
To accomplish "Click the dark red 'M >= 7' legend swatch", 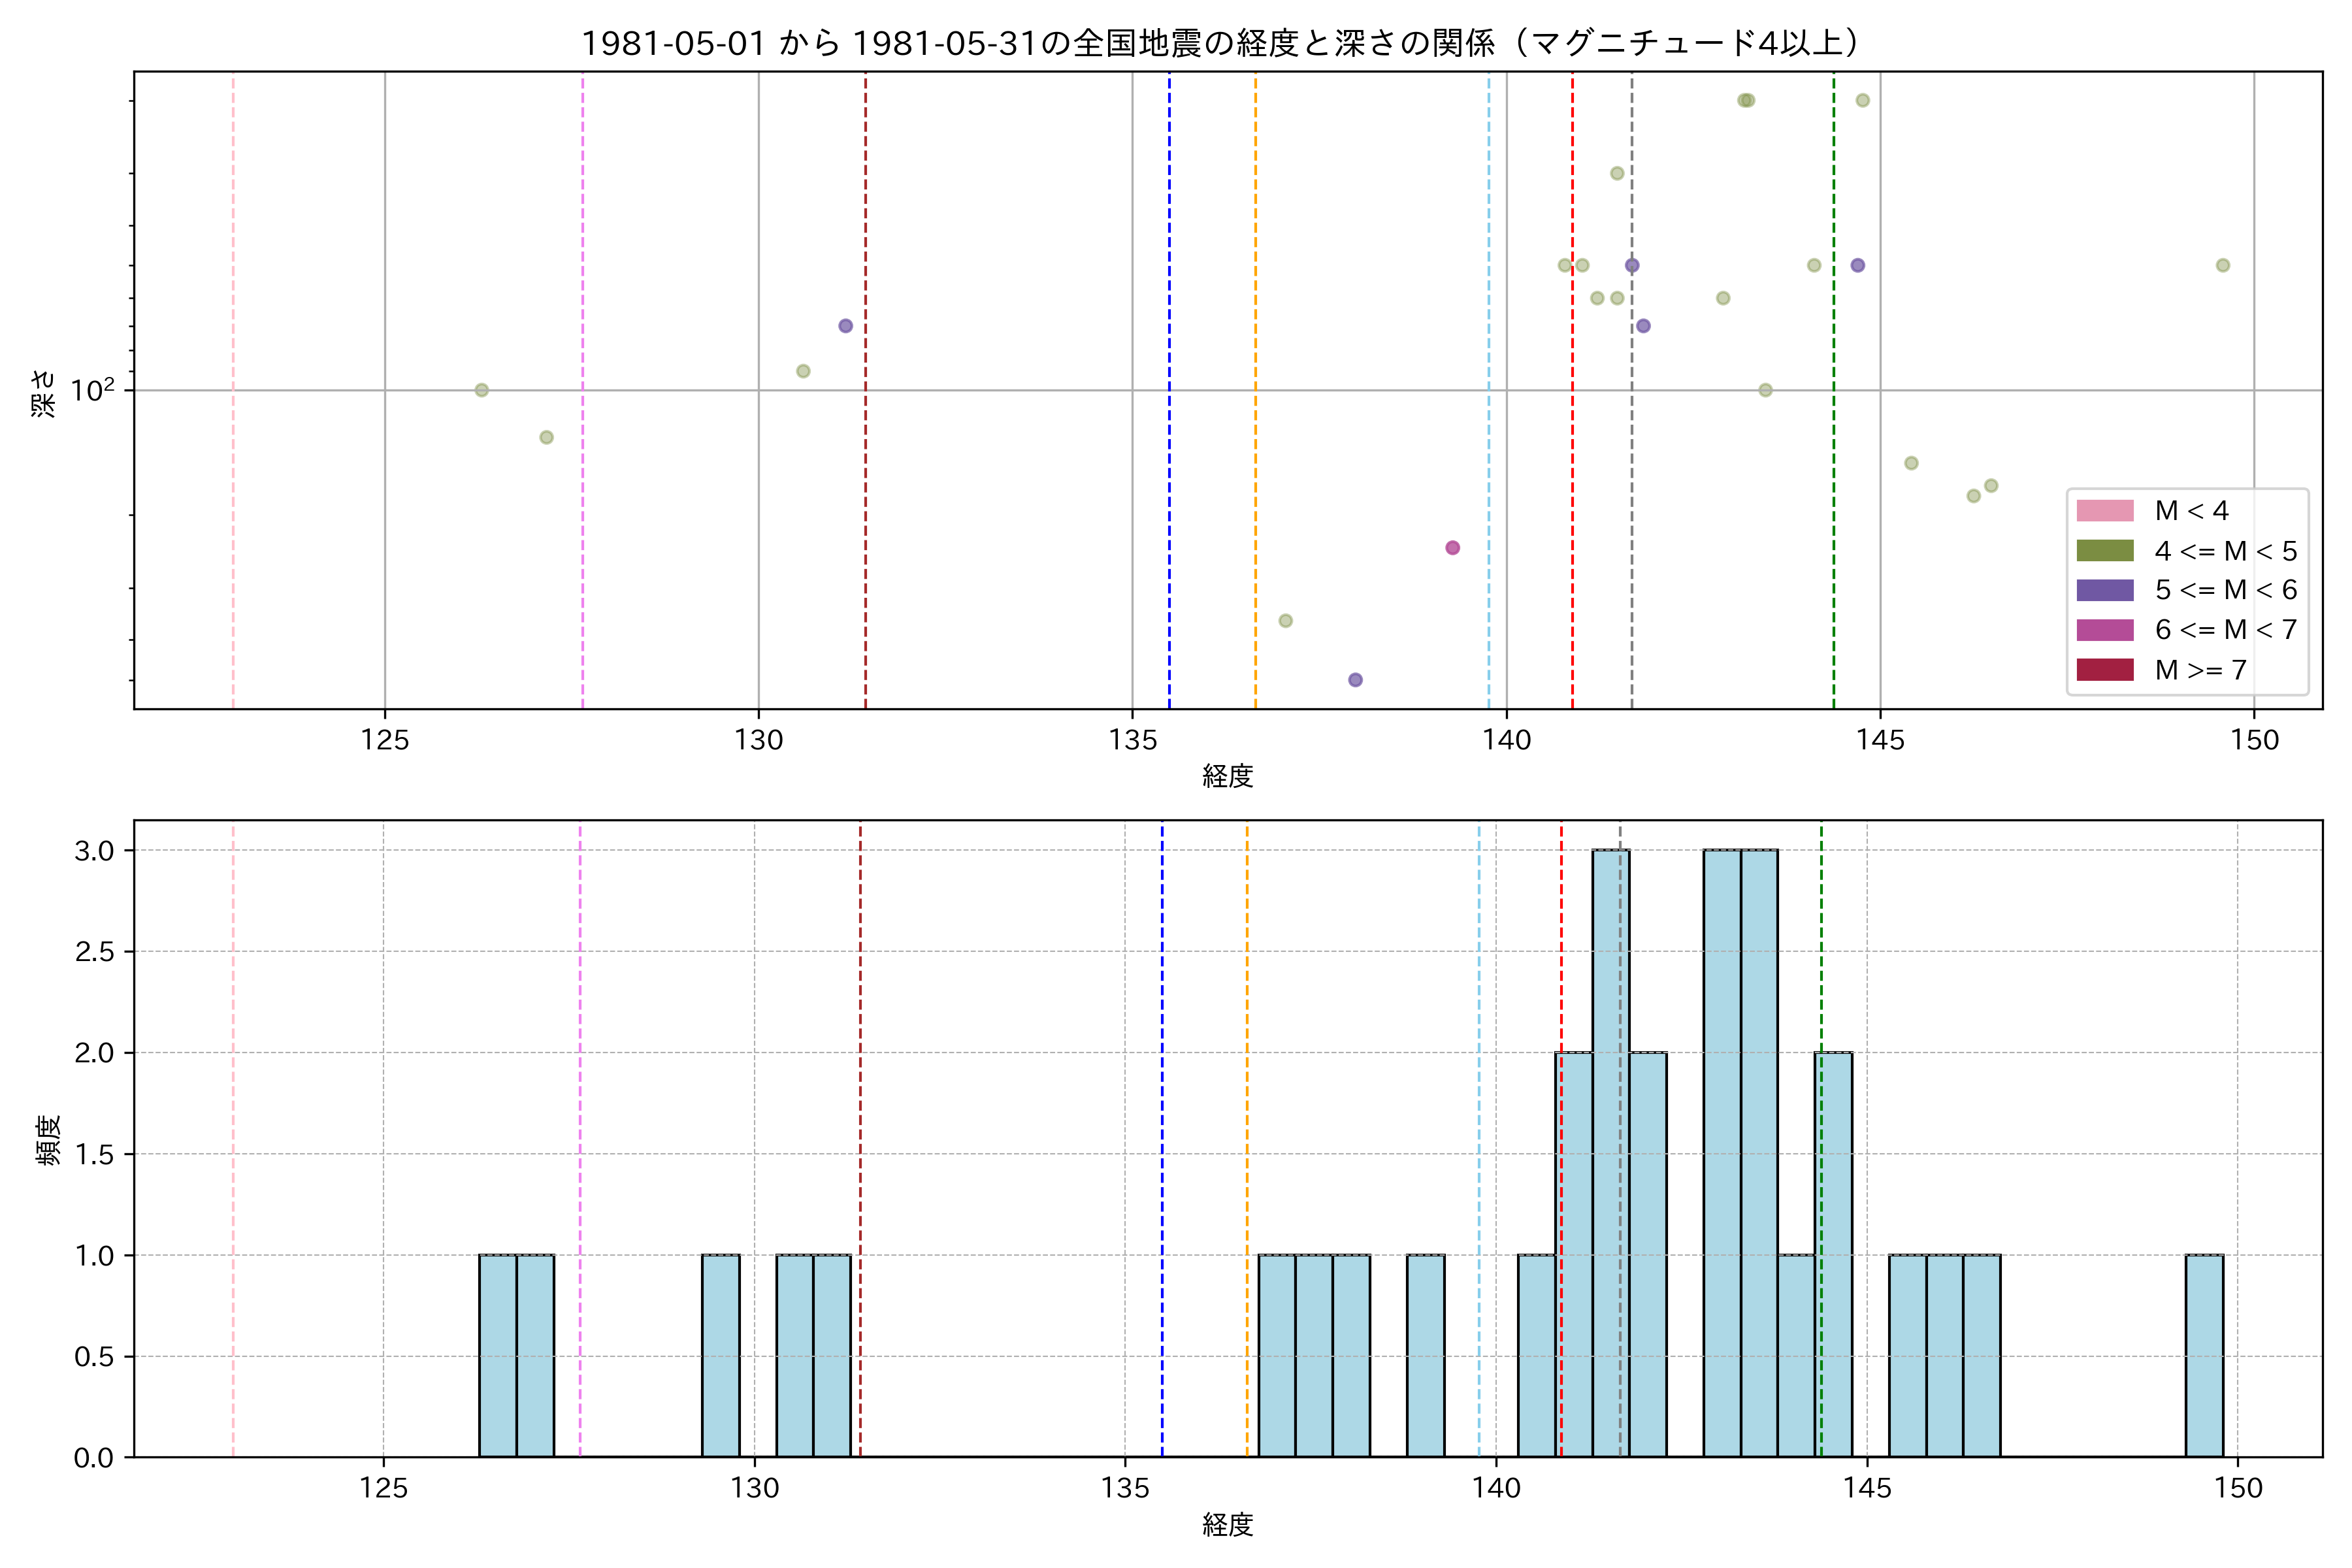I will [2104, 670].
